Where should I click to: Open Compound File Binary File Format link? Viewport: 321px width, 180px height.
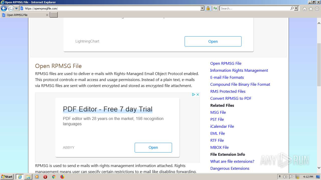tap(240, 84)
